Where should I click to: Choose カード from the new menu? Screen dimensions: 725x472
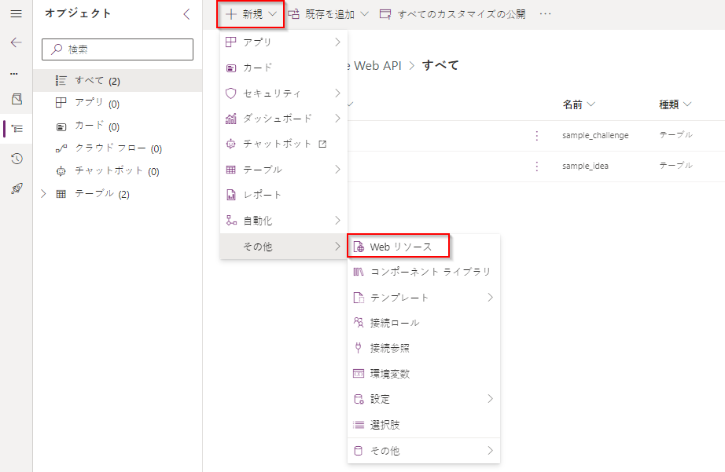pos(283,68)
